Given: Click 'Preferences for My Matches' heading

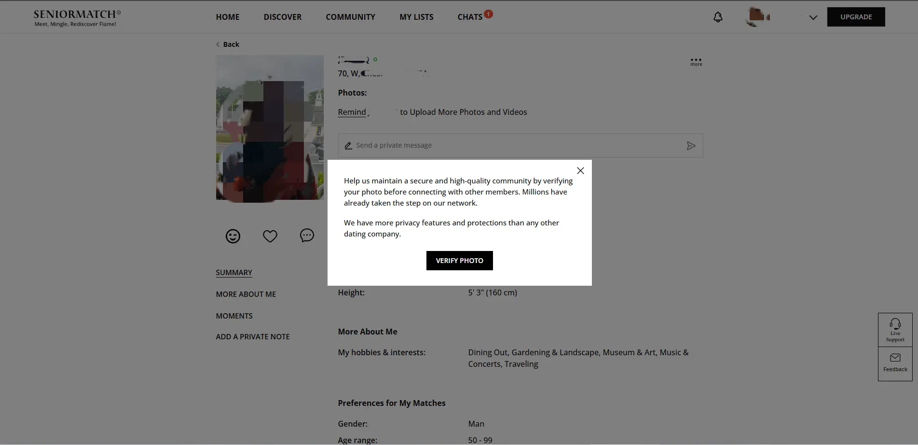Looking at the screenshot, I should 392,403.
